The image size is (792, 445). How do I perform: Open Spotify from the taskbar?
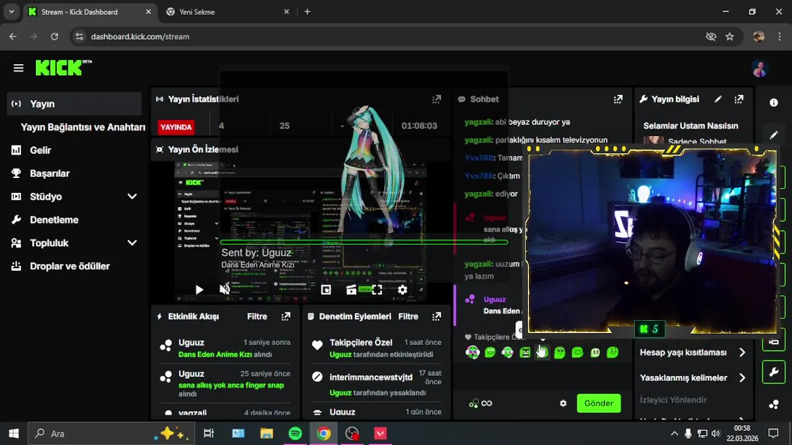295,434
